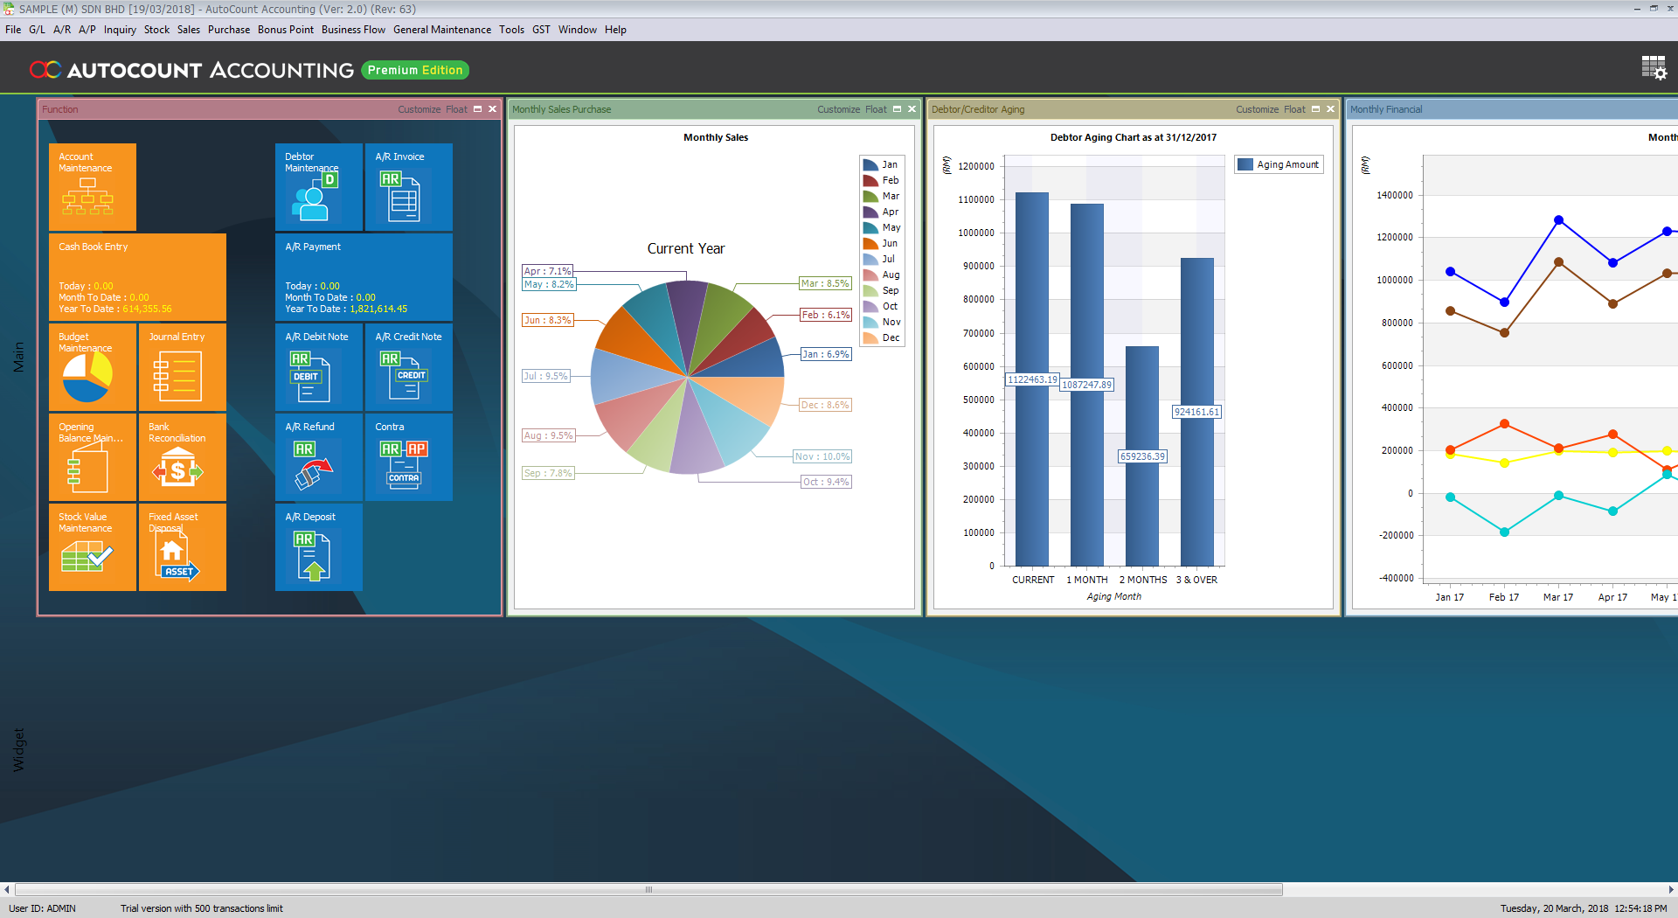Click the dashboard settings grid icon

[1654, 68]
